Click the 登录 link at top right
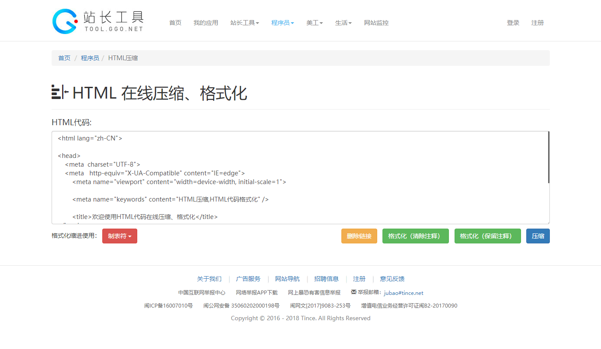Image resolution: width=601 pixels, height=349 pixels. 513,23
